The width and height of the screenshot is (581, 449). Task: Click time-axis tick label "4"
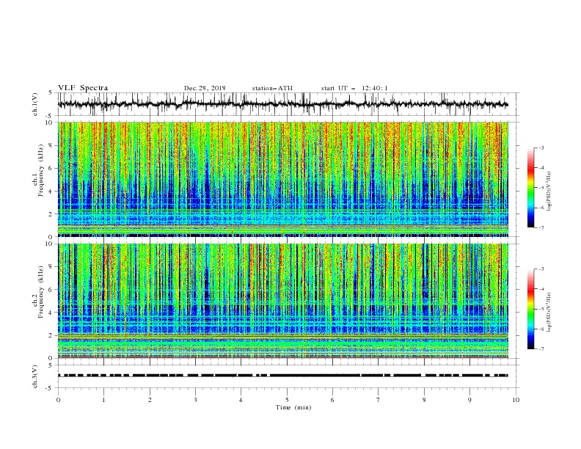[241, 400]
